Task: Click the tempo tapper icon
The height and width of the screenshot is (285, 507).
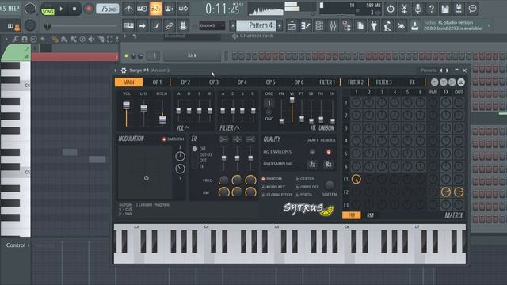Action: point(387,25)
